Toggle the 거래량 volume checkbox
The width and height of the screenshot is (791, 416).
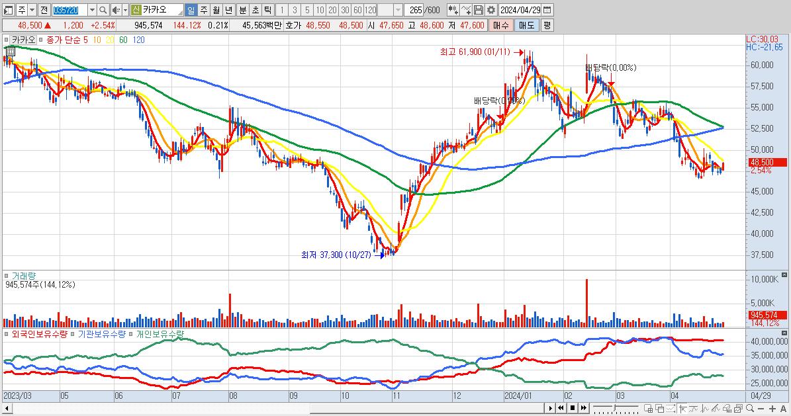7,276
